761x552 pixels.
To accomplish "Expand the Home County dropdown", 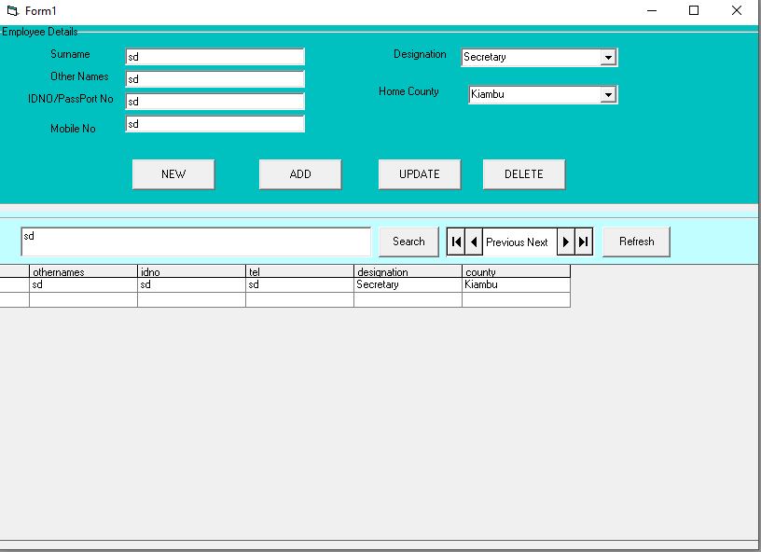I will pos(611,94).
